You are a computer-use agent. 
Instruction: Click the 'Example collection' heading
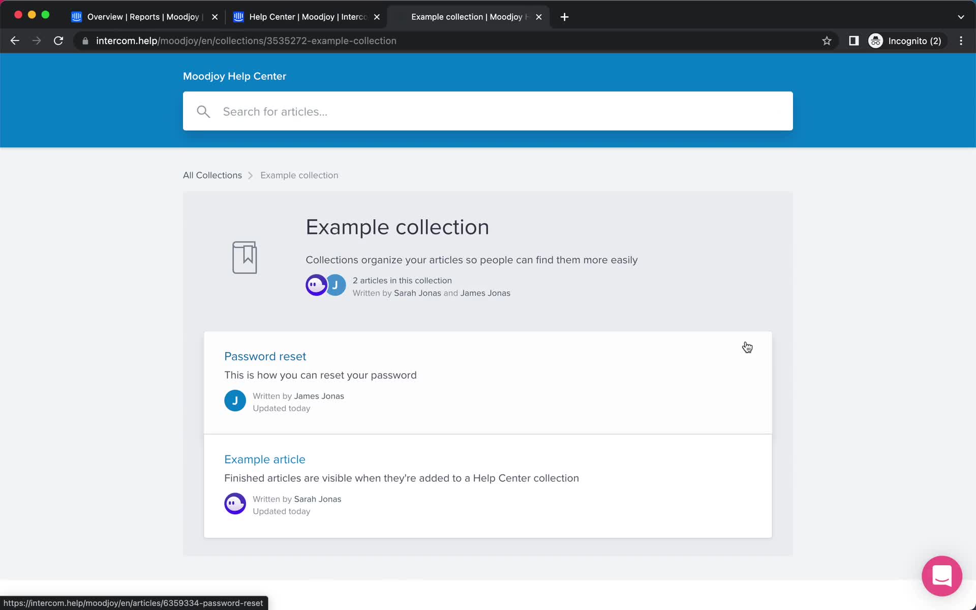pos(397,227)
